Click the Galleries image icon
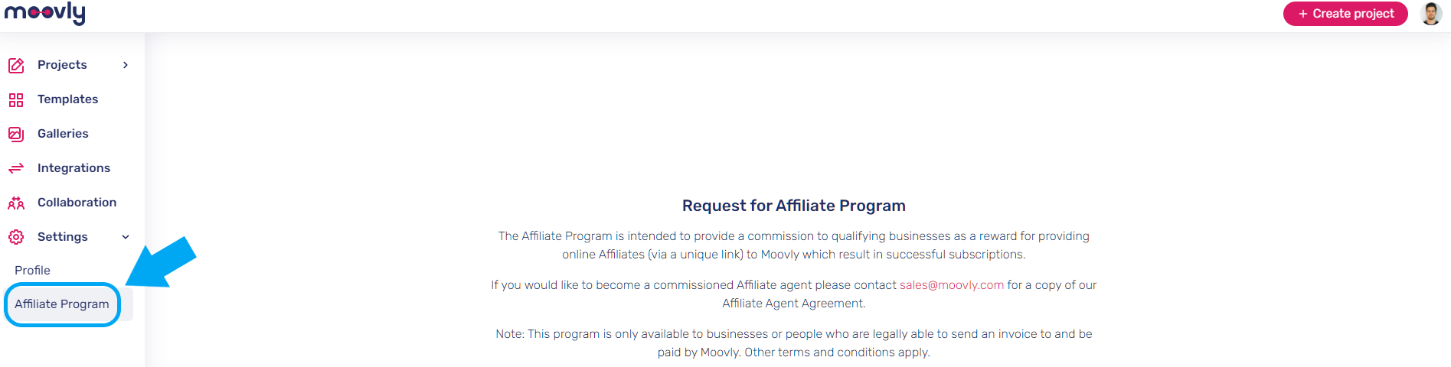This screenshot has width=1451, height=367. pos(16,134)
